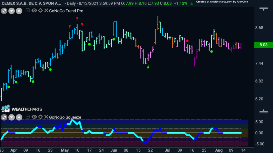Hide GoNoGo Trend Pro with eye icon
273x153 pixels.
pyautogui.click(x=34, y=11)
